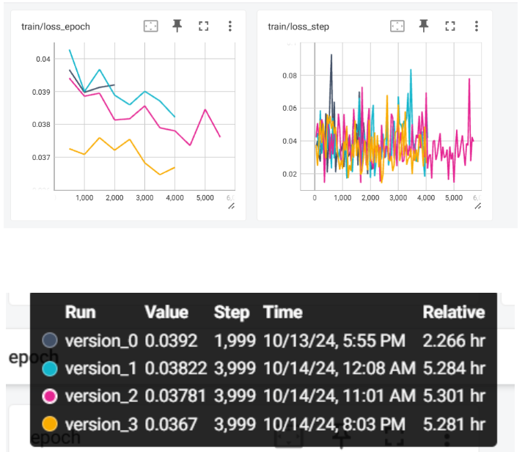The height and width of the screenshot is (452, 525).
Task: Fit domain to data in train/loss_step chart
Action: (x=397, y=26)
